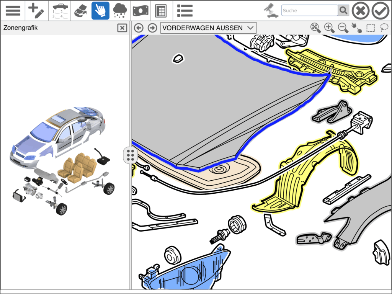The height and width of the screenshot is (294, 392).
Task: Close the Zonengrafik panel
Action: click(x=122, y=28)
